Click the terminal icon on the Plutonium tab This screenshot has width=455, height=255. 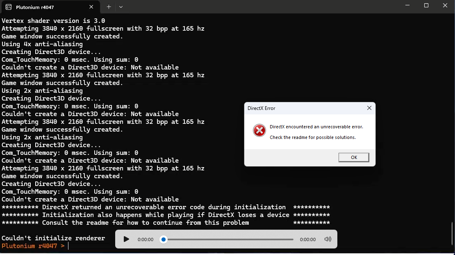9,7
